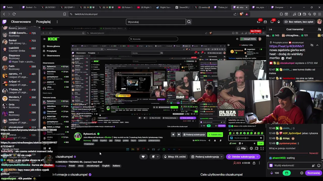Toggle fullscreen in player
Screen dimensions: 323x181
(262, 148)
